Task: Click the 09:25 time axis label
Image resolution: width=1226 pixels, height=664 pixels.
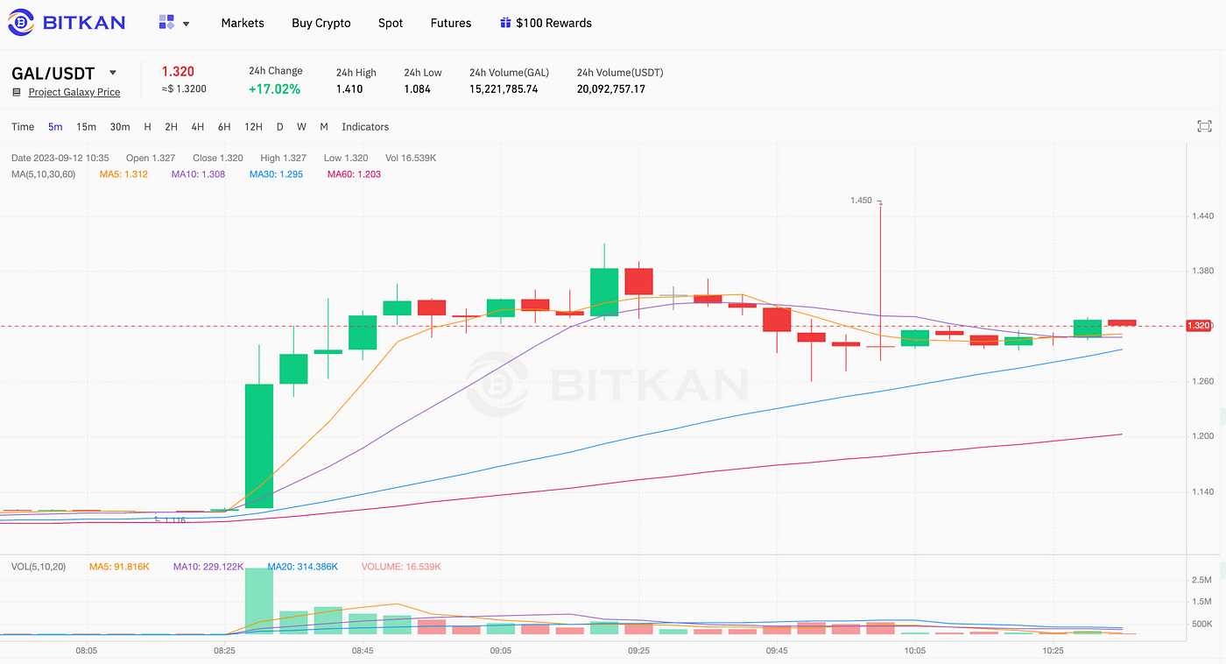Action: tap(638, 651)
